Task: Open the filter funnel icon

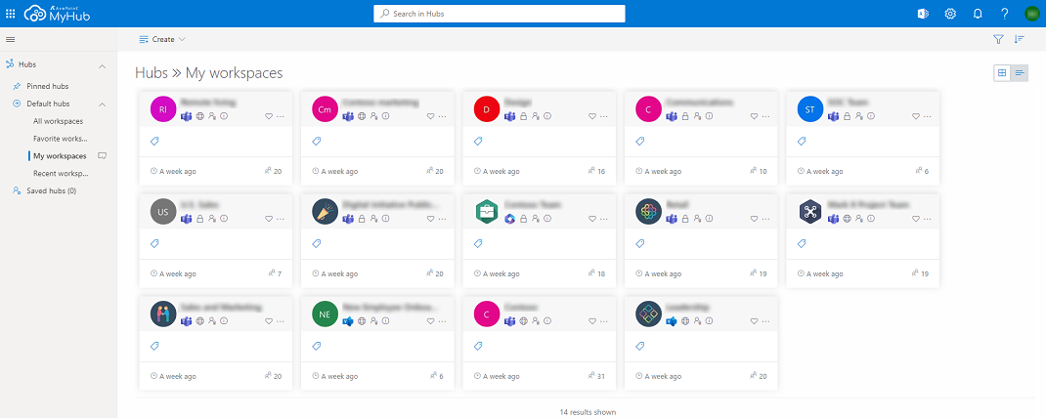Action: point(998,39)
